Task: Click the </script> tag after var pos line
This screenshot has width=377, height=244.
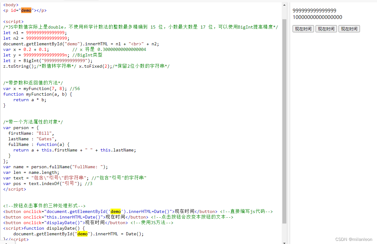Action: click(15, 189)
